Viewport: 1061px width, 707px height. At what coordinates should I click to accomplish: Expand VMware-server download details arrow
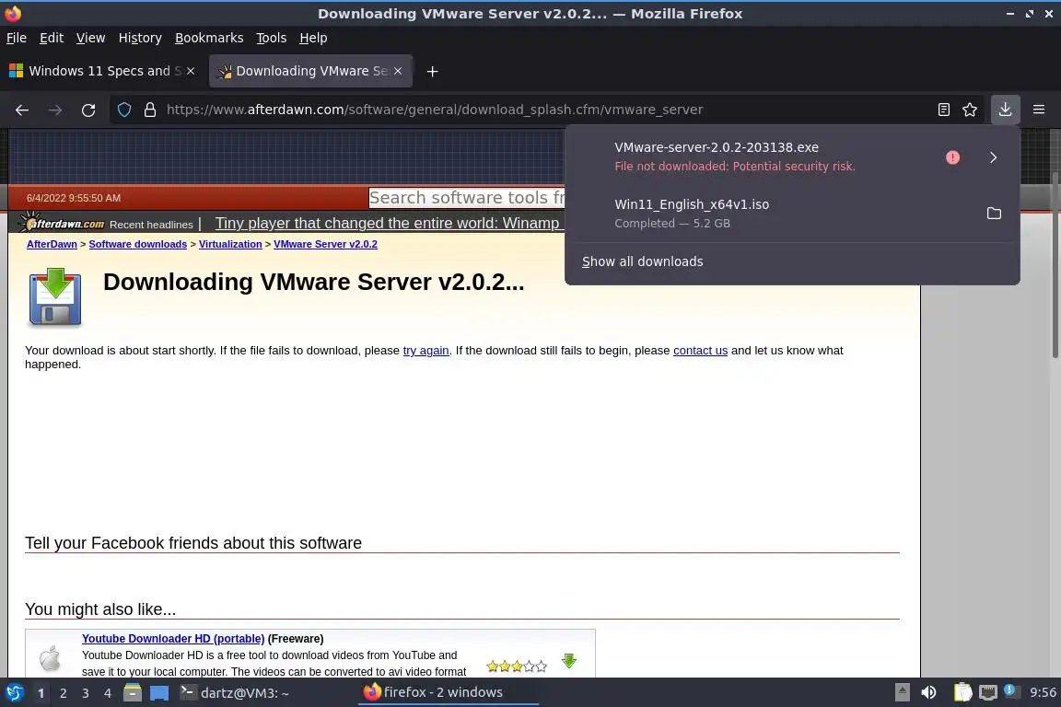click(993, 157)
